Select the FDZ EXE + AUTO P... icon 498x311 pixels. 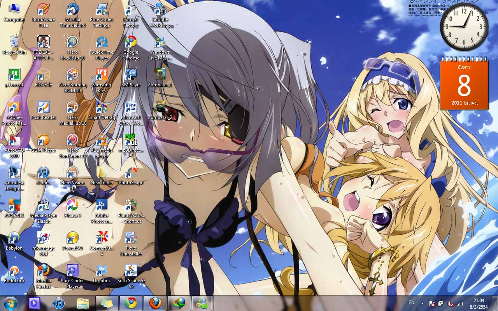click(x=44, y=48)
